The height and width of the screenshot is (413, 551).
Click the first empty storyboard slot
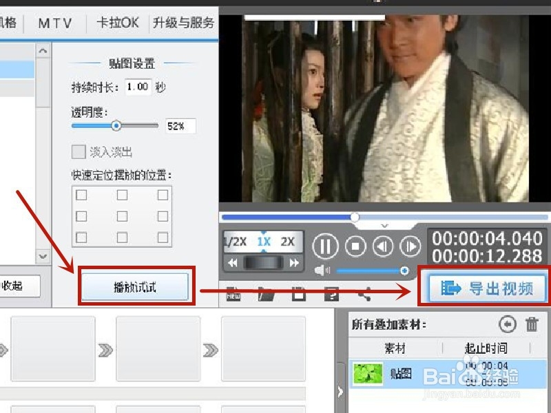point(53,349)
